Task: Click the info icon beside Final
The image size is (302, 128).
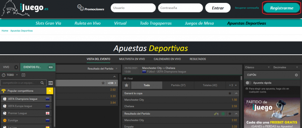Action: click(125, 79)
